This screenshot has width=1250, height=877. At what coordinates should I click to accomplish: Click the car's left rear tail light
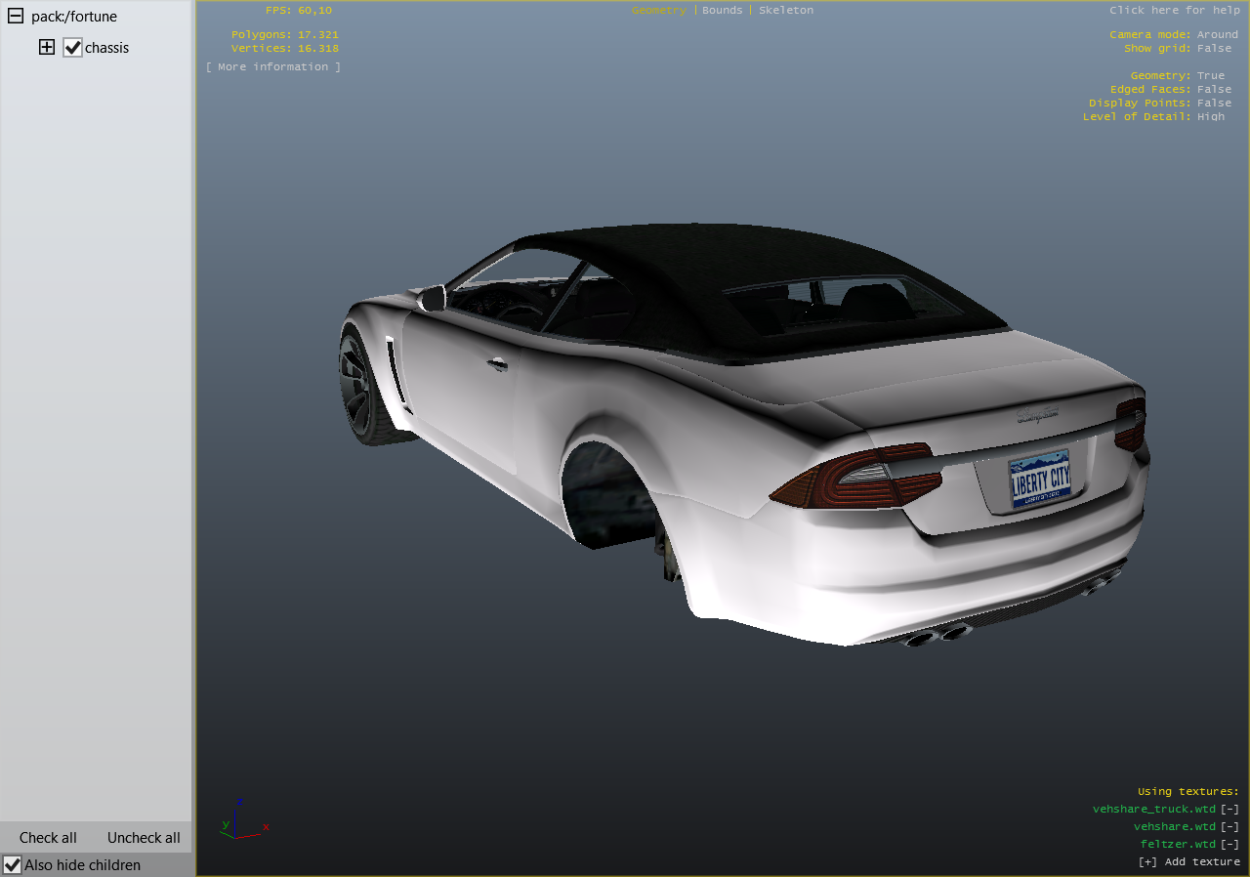[x=855, y=476]
